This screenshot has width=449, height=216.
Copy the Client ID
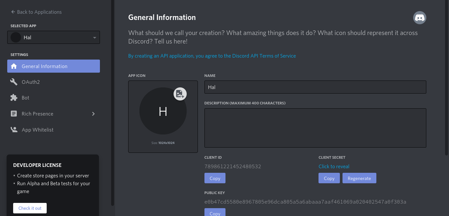(x=215, y=178)
